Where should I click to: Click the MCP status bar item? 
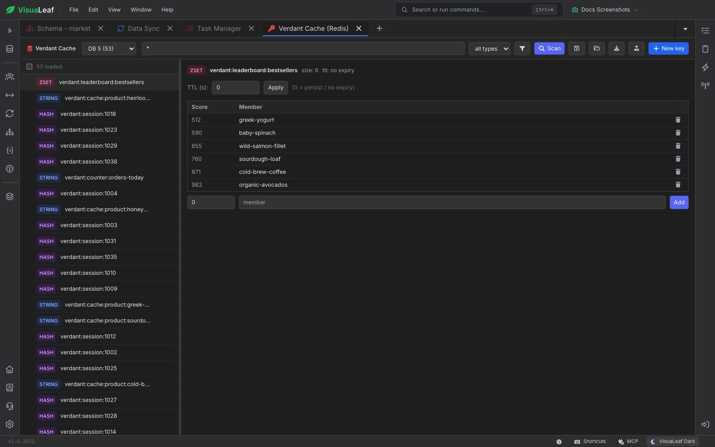point(628,441)
